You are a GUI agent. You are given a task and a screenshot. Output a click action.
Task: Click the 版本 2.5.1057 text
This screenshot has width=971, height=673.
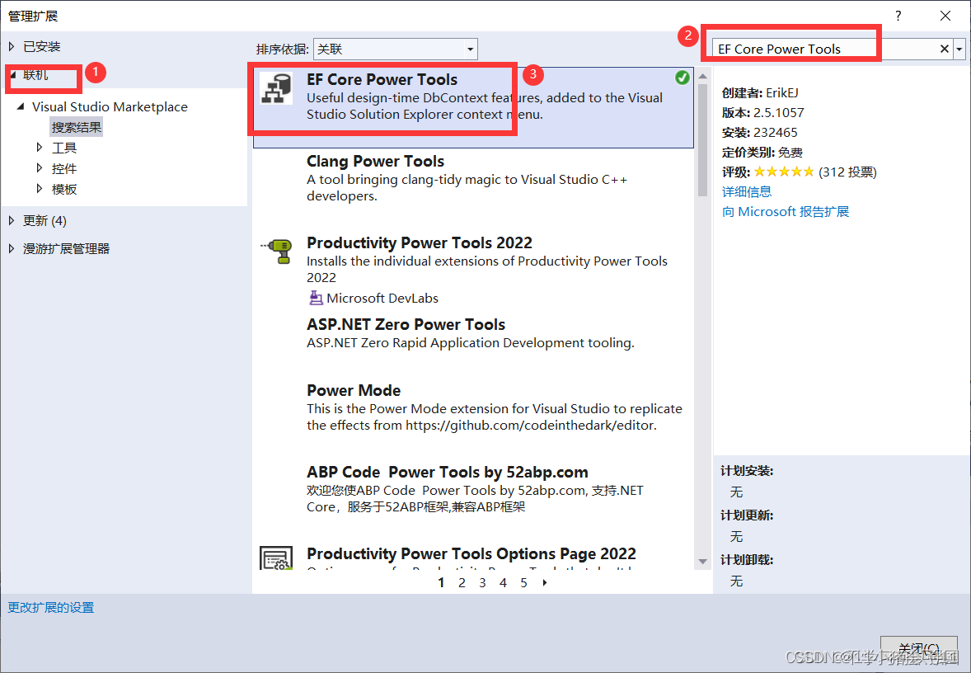point(763,112)
